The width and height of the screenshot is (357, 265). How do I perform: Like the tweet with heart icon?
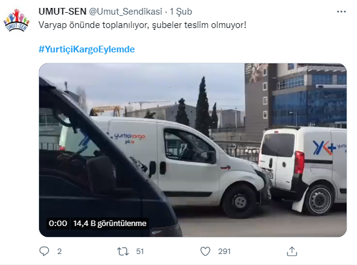click(x=205, y=252)
